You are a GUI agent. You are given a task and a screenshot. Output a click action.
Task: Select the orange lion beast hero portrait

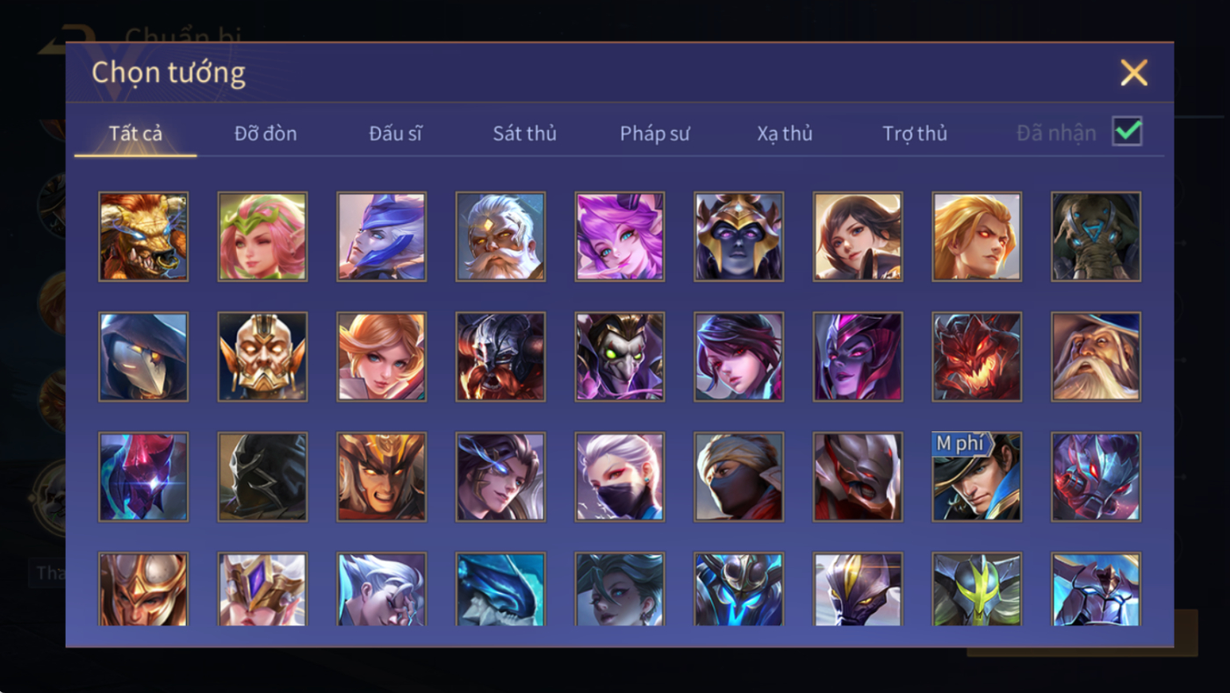coord(143,237)
